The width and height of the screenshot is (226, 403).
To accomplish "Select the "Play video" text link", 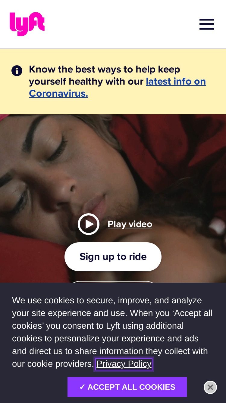I will pos(130,224).
